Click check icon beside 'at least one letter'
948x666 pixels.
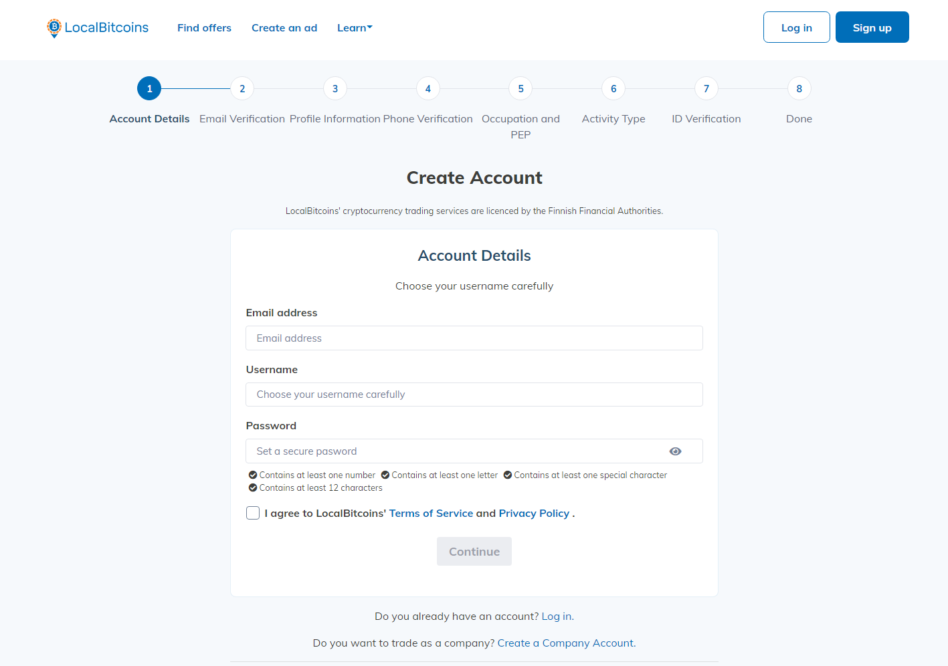click(x=385, y=475)
